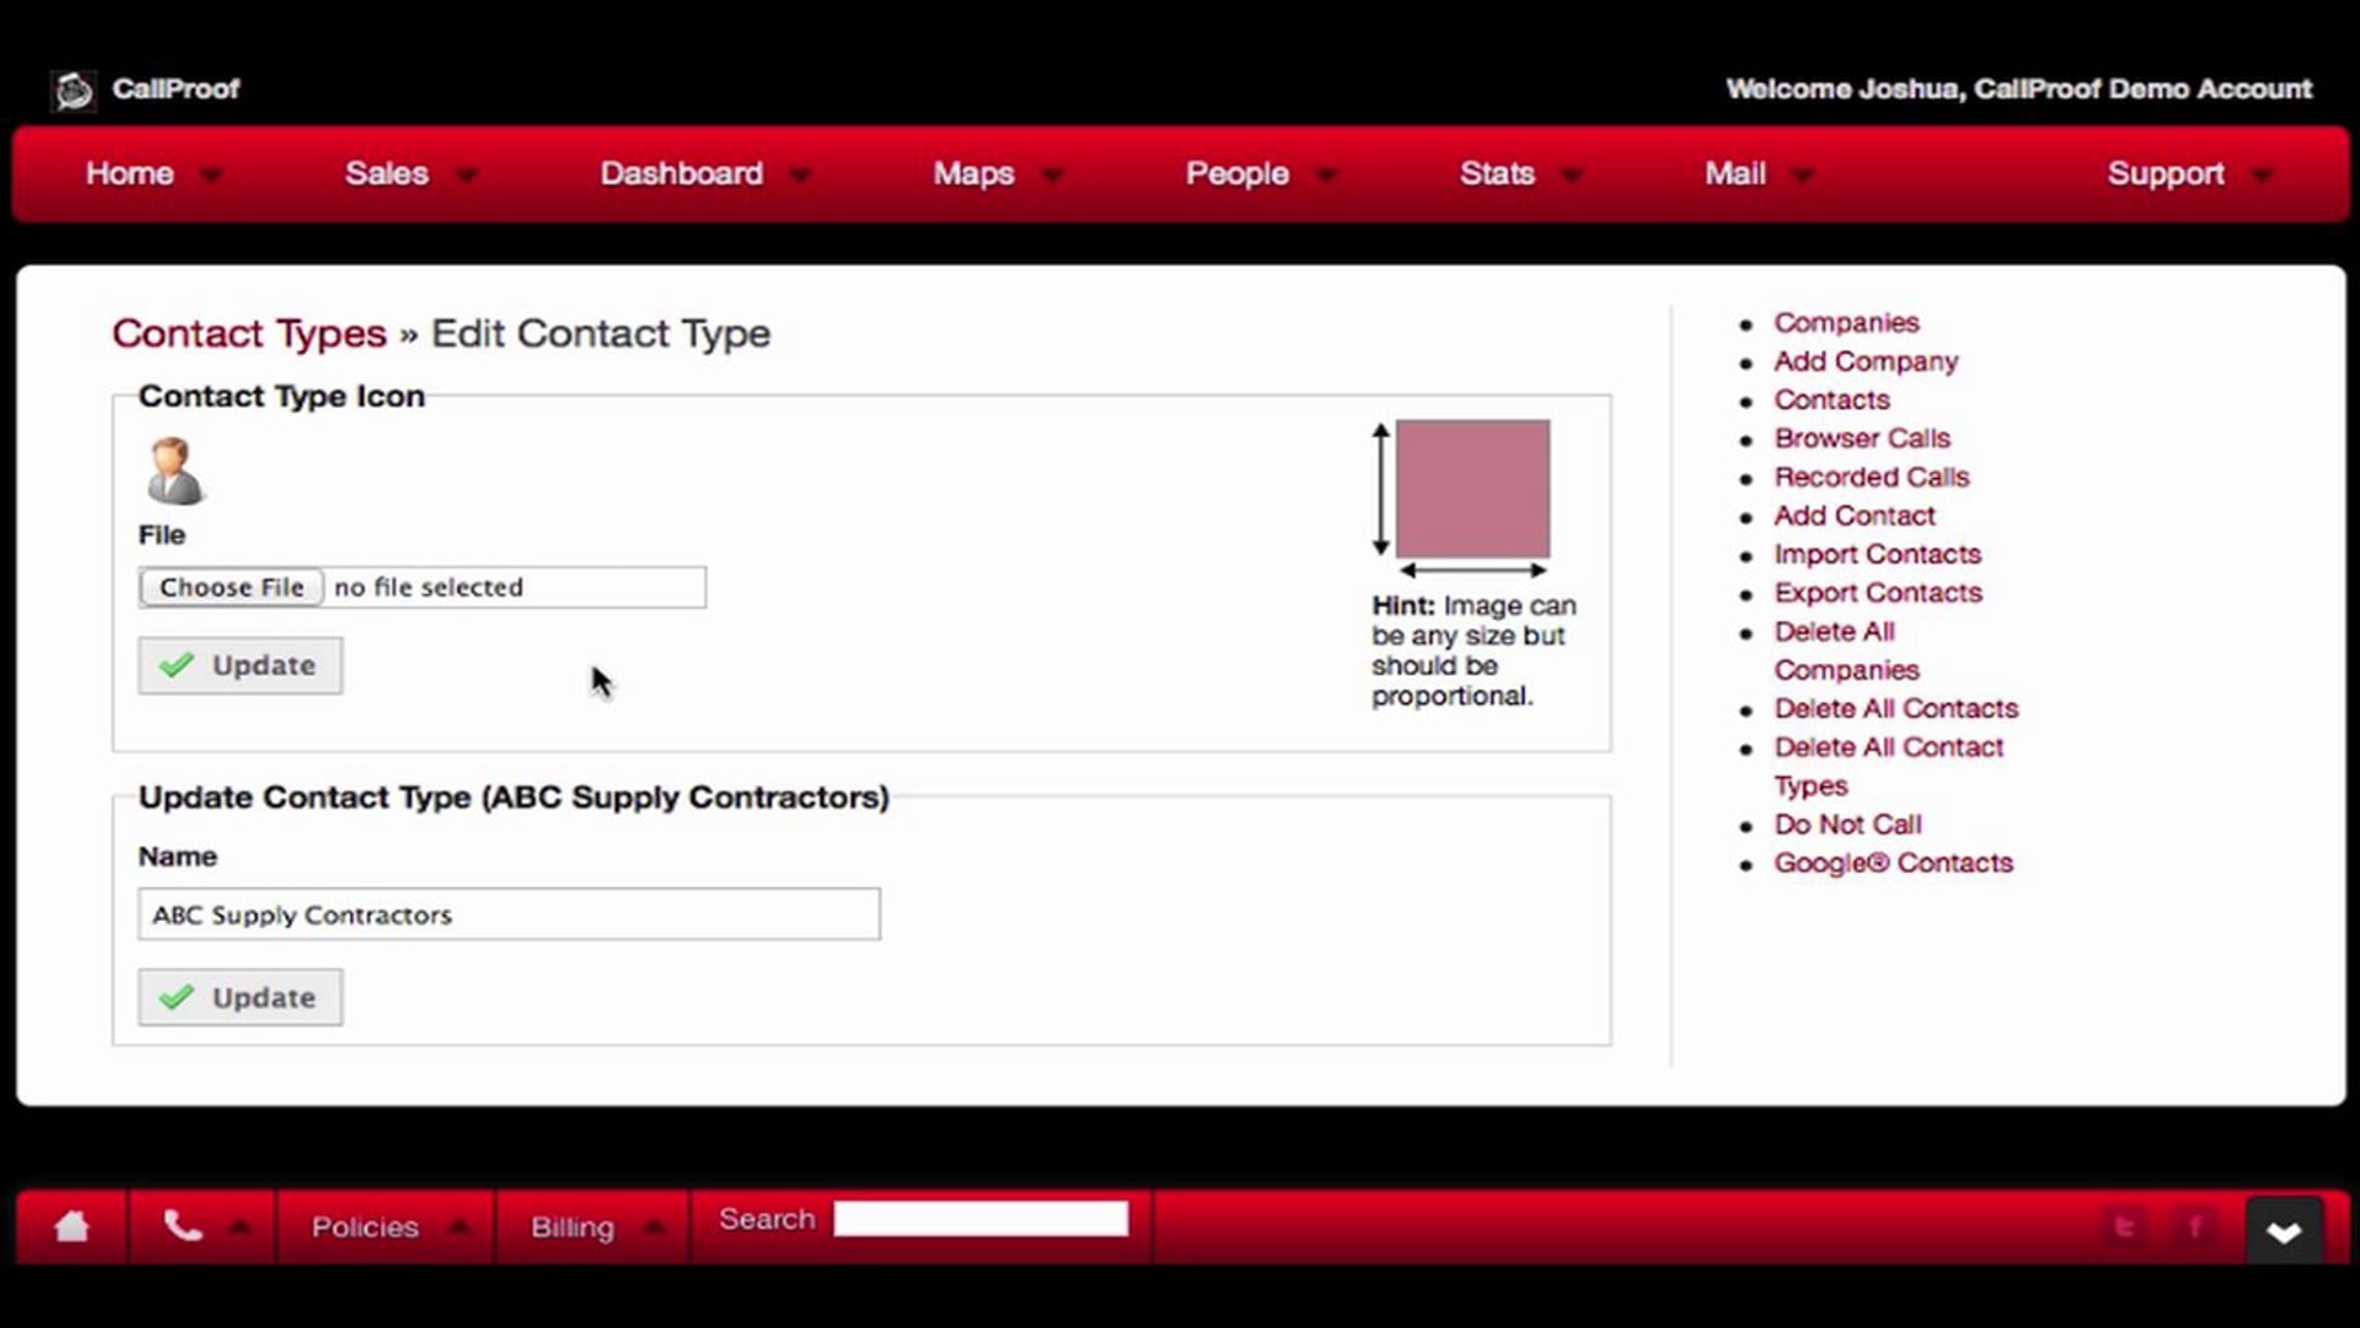2360x1328 pixels.
Task: Expand the Dashboard menu arrow
Action: click(x=800, y=176)
